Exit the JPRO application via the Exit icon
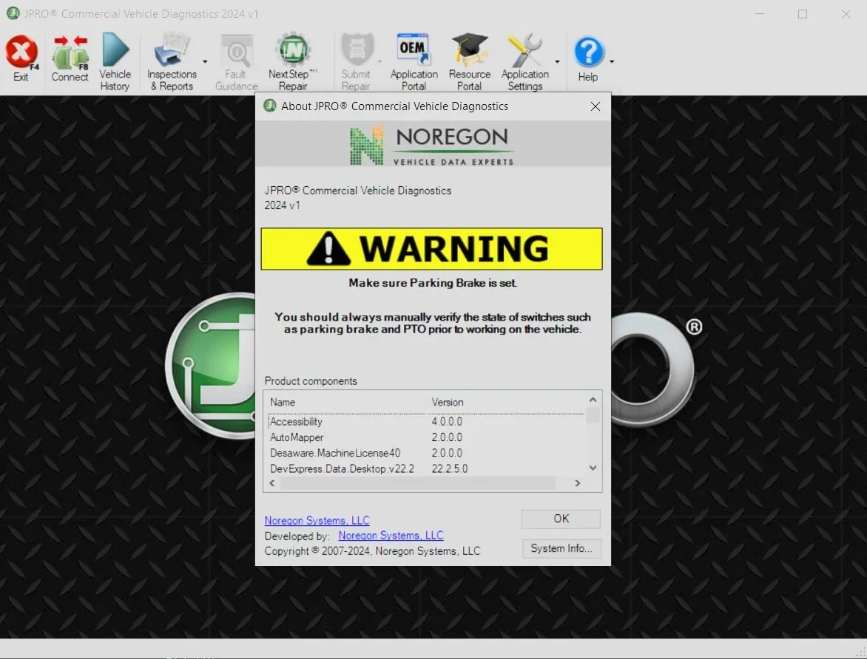Screen dimensions: 867x659 (21, 59)
